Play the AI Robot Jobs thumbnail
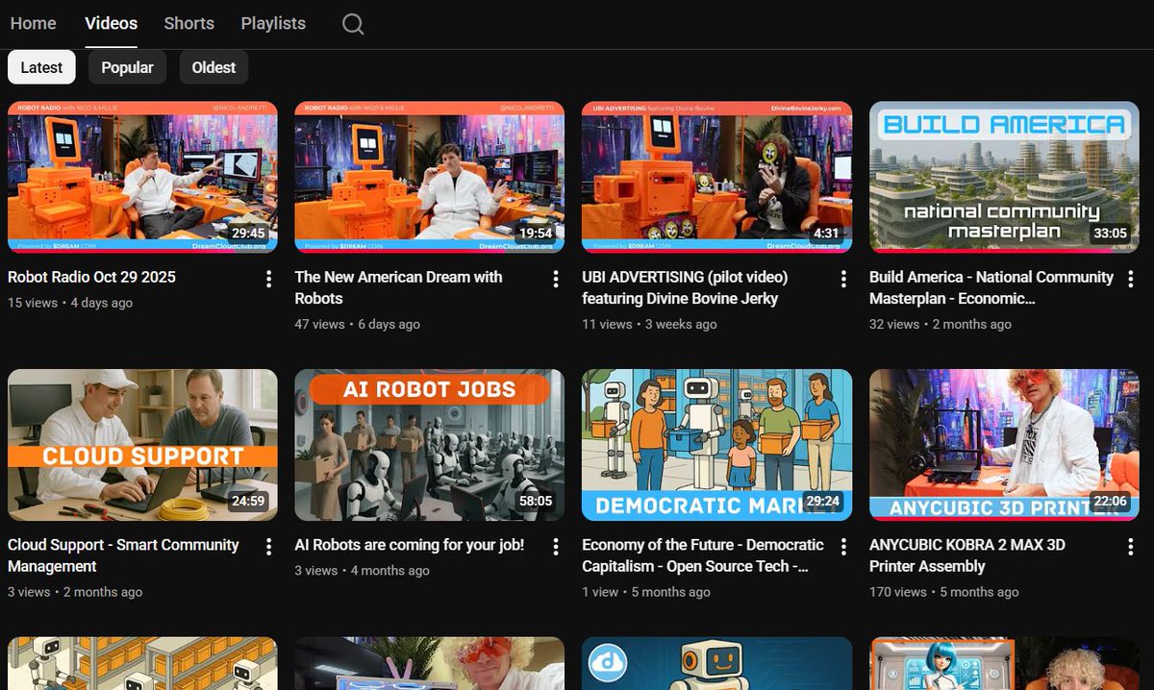Viewport: 1154px width, 690px height. [430, 445]
